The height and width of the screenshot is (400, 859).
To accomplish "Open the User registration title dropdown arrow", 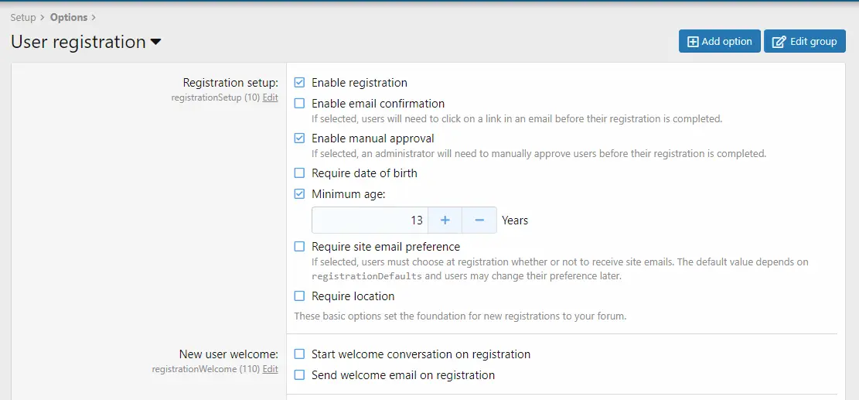I will click(x=155, y=43).
